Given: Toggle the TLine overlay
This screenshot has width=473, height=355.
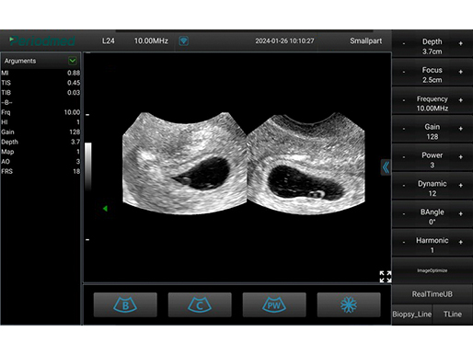Looking at the screenshot, I should [453, 315].
